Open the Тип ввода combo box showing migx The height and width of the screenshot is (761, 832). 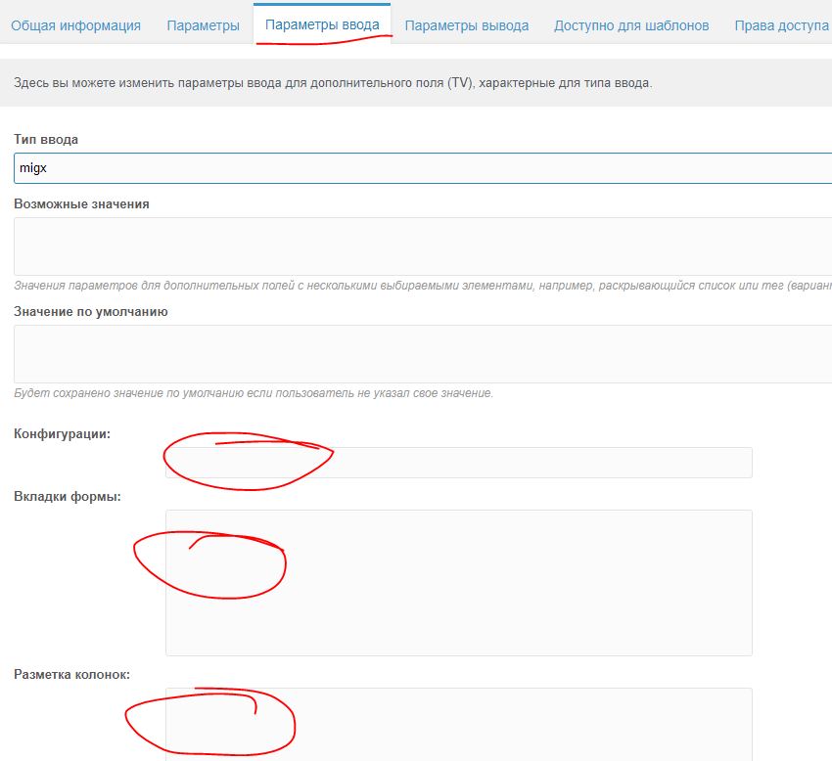click(423, 168)
